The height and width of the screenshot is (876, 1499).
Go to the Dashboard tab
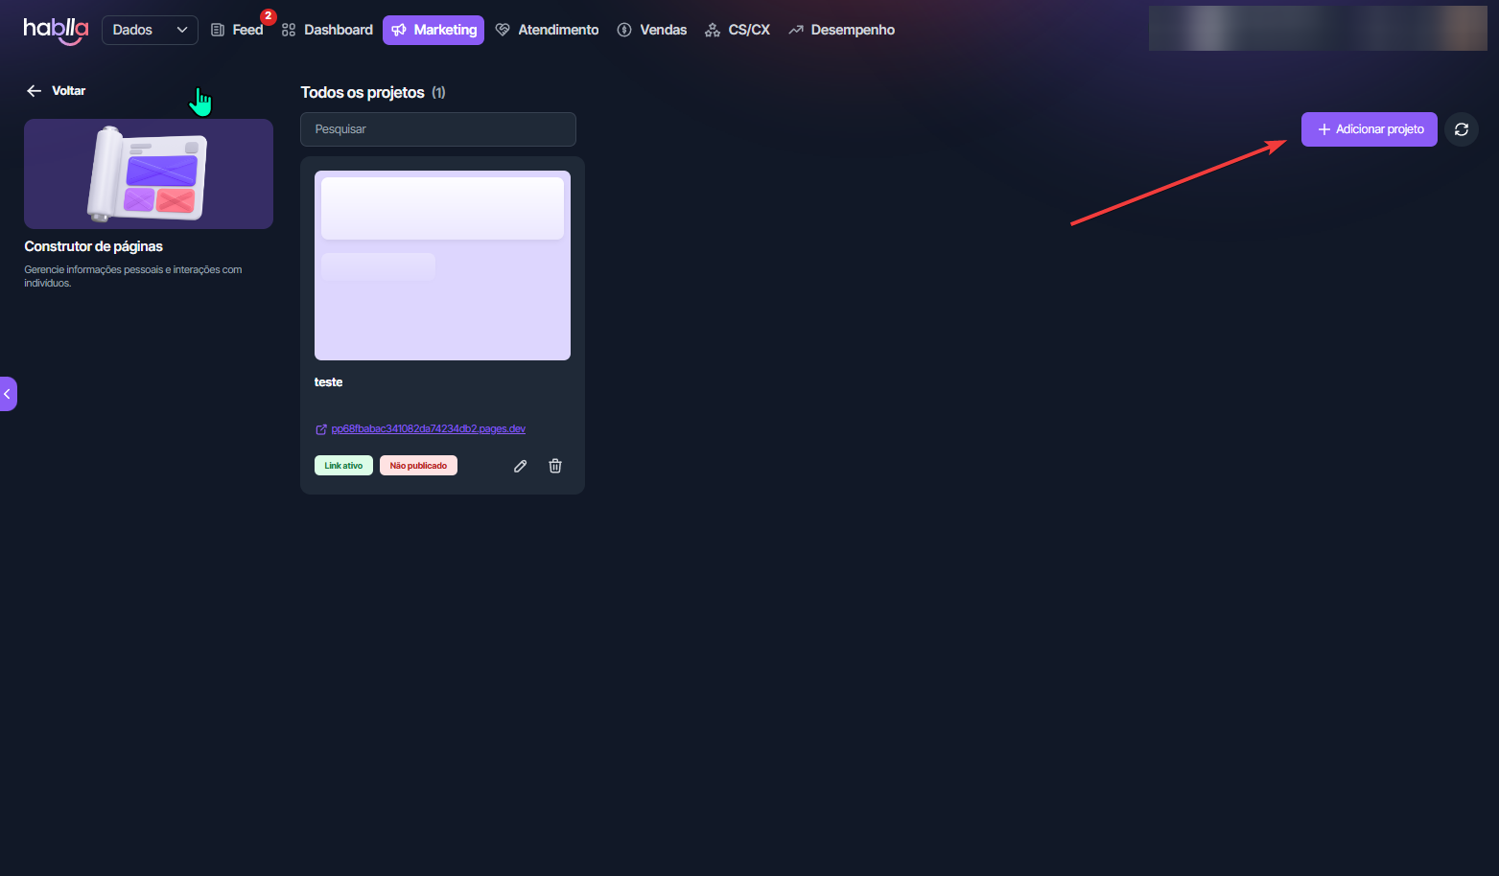coord(328,30)
